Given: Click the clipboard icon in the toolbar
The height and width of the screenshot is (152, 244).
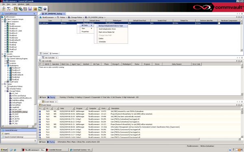Looking at the screenshot, I should [4, 9].
